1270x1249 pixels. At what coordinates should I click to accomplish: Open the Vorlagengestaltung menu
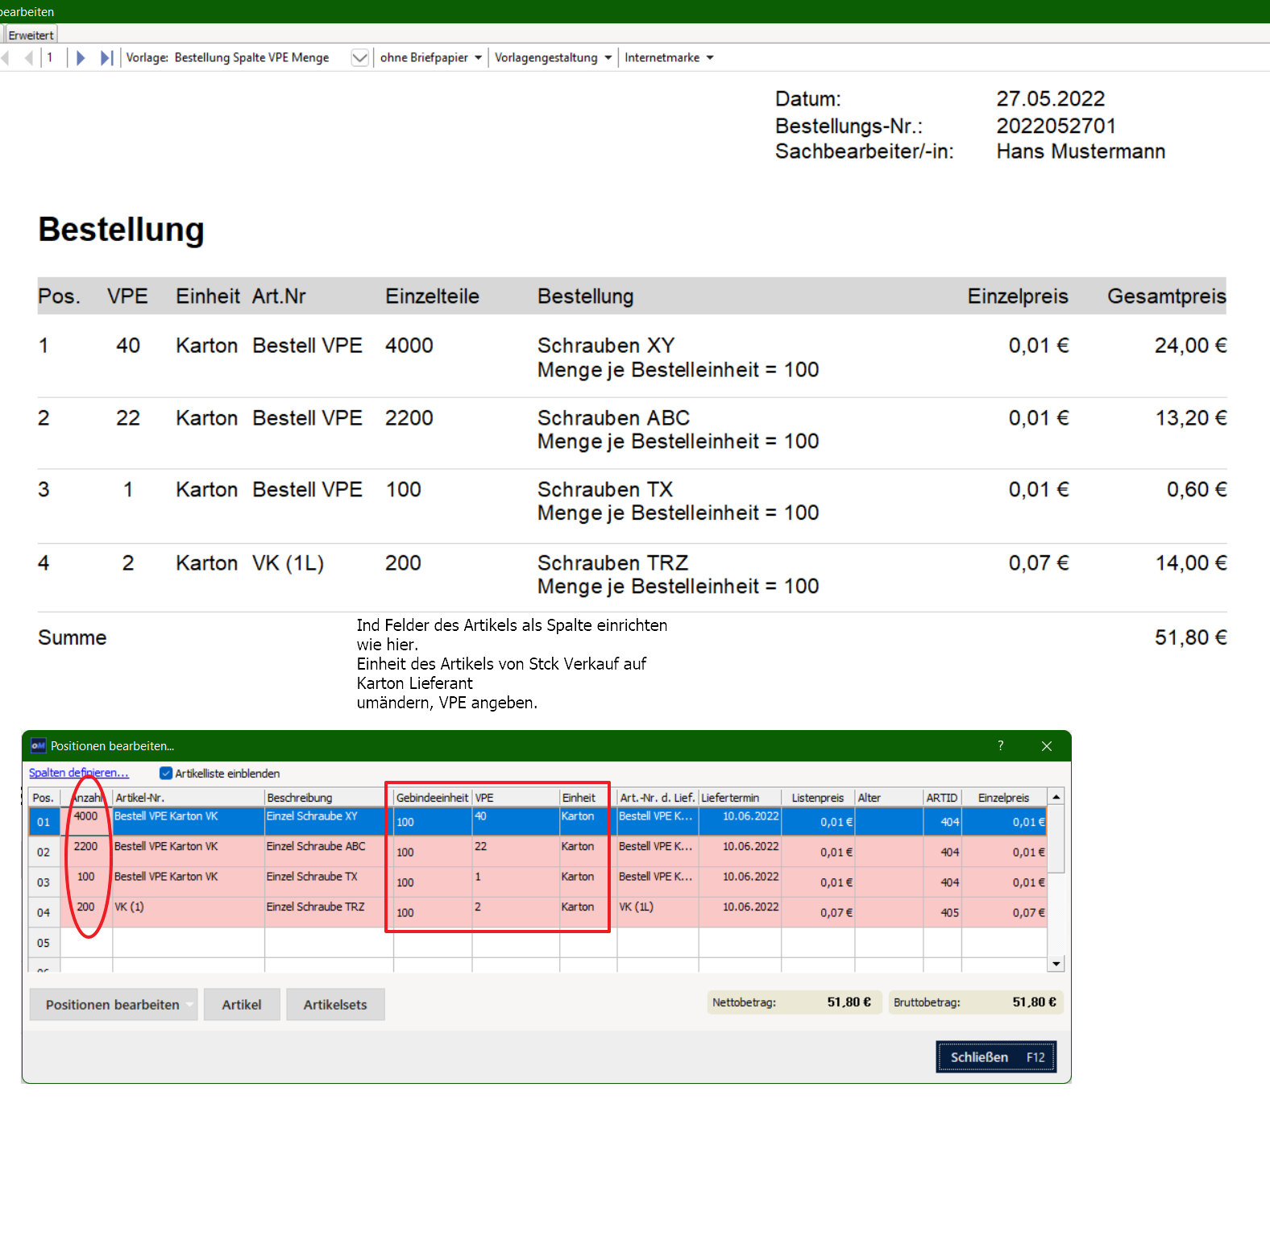(x=553, y=57)
